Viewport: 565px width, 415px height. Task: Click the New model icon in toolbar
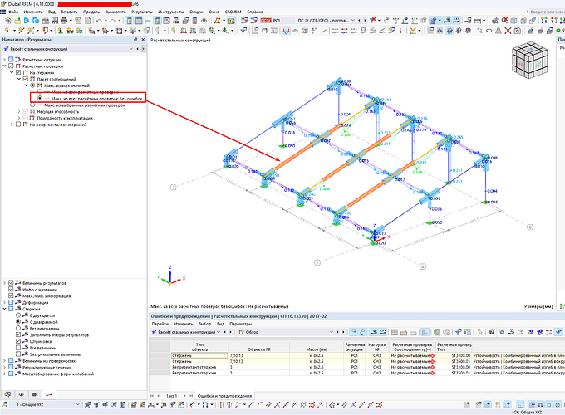8,21
